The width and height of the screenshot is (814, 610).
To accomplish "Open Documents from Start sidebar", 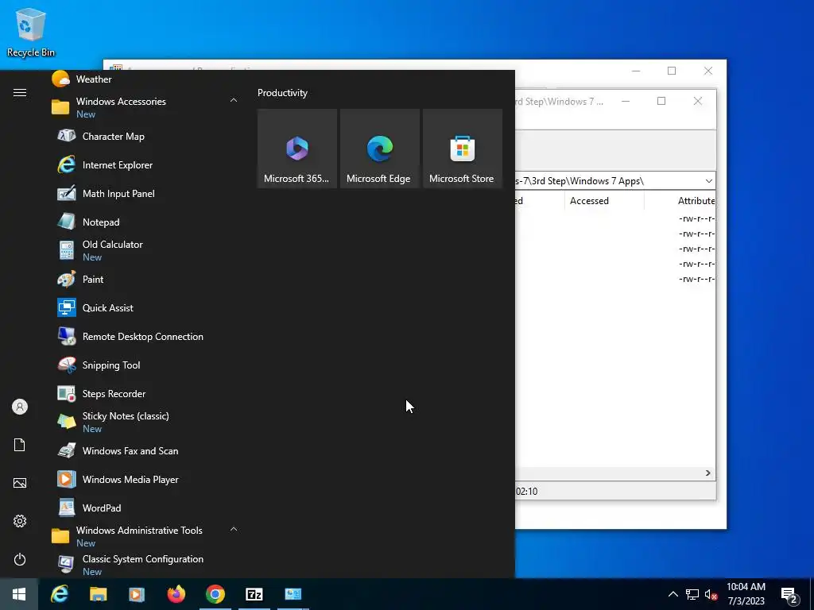I will (20, 445).
